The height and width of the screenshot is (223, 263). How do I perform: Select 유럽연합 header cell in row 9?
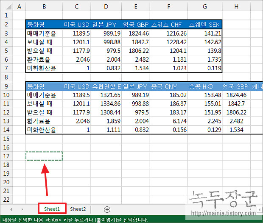106,86
